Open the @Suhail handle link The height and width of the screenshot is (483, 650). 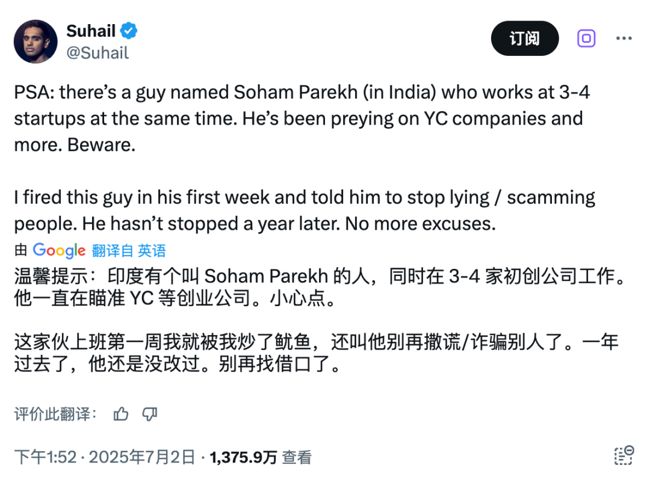[x=97, y=53]
